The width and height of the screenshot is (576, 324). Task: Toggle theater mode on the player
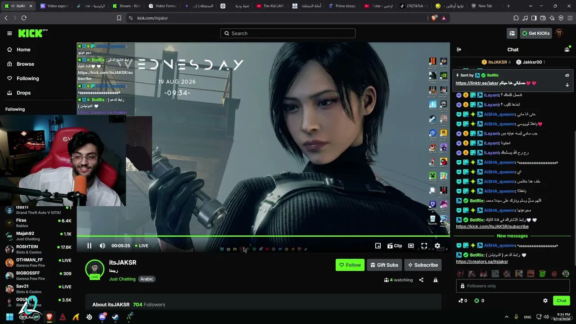(x=411, y=246)
